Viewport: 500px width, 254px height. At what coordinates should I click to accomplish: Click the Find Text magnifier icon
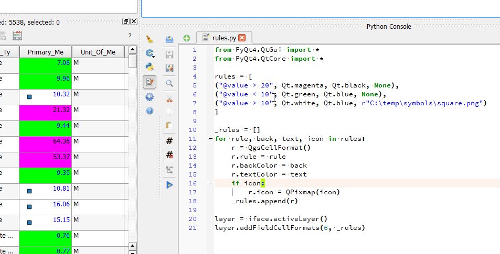click(x=169, y=83)
